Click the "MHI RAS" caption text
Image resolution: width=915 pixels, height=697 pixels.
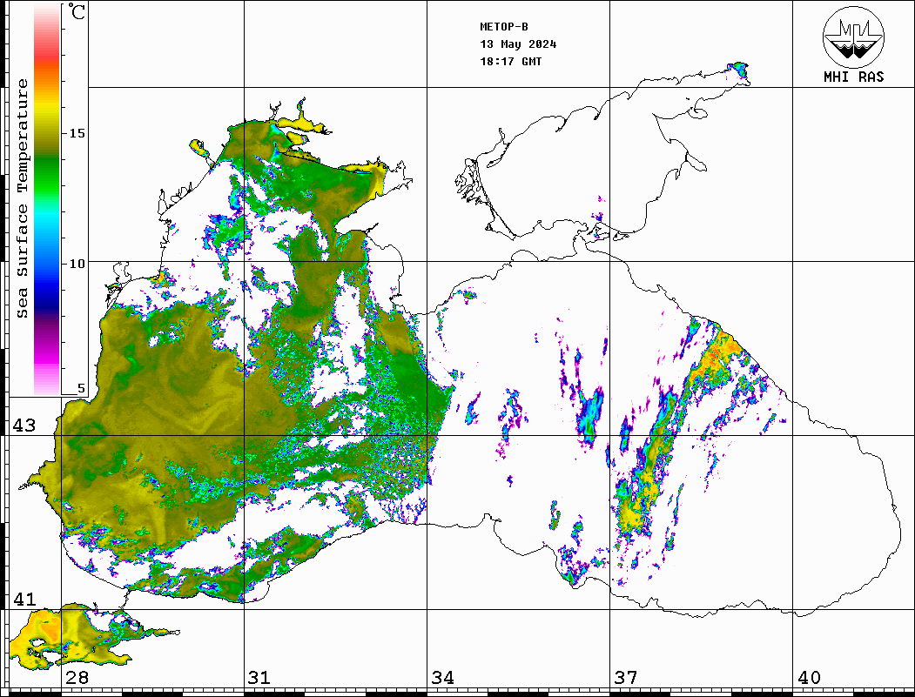[854, 77]
